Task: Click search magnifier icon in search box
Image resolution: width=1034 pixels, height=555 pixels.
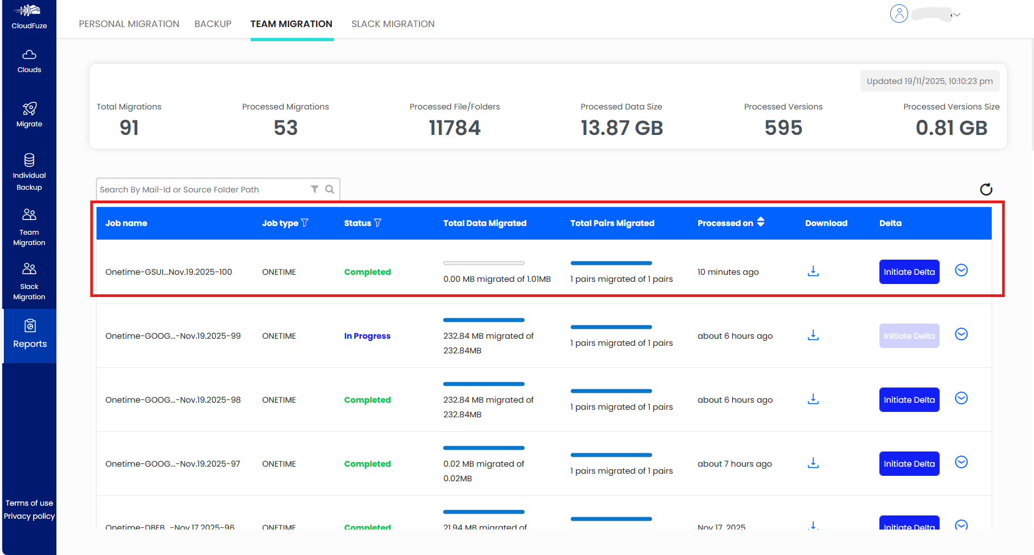Action: coord(329,189)
